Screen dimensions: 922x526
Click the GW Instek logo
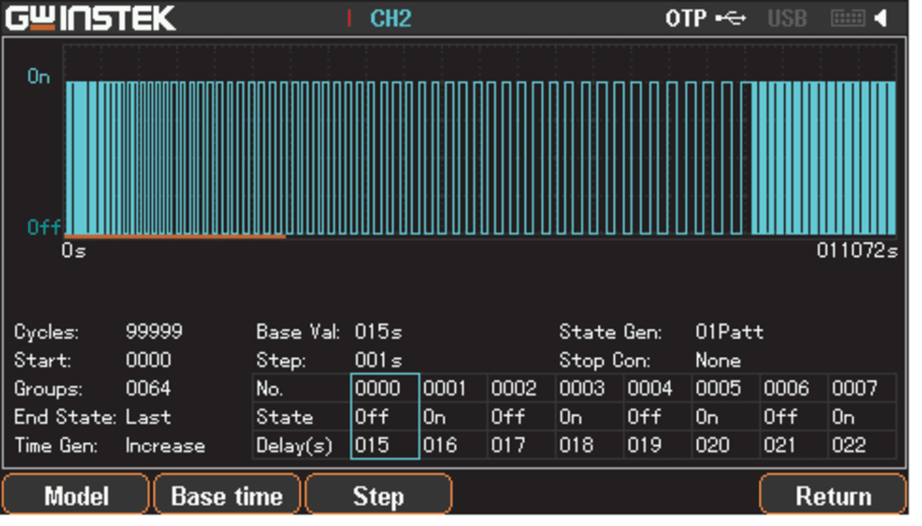90,18
